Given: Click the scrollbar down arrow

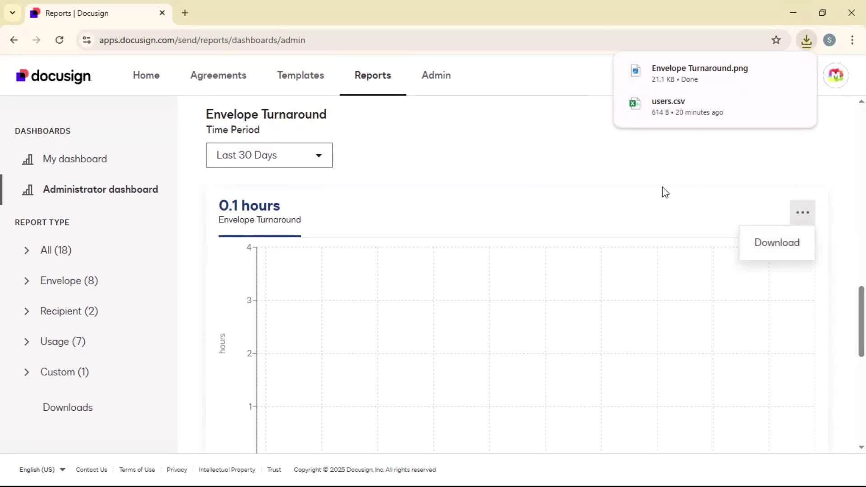Looking at the screenshot, I should 861,447.
